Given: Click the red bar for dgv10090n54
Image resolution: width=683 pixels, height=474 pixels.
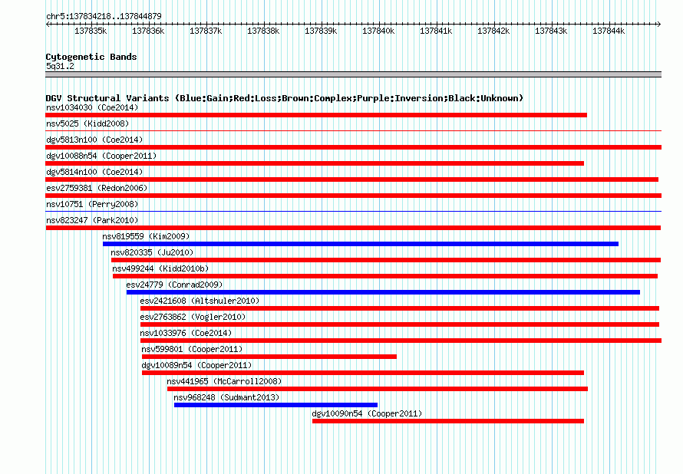Looking at the screenshot, I should pos(447,421).
